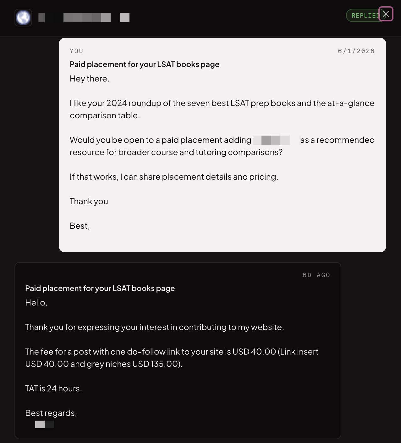Click the YOU sender label
This screenshot has height=443, width=401.
click(76, 51)
